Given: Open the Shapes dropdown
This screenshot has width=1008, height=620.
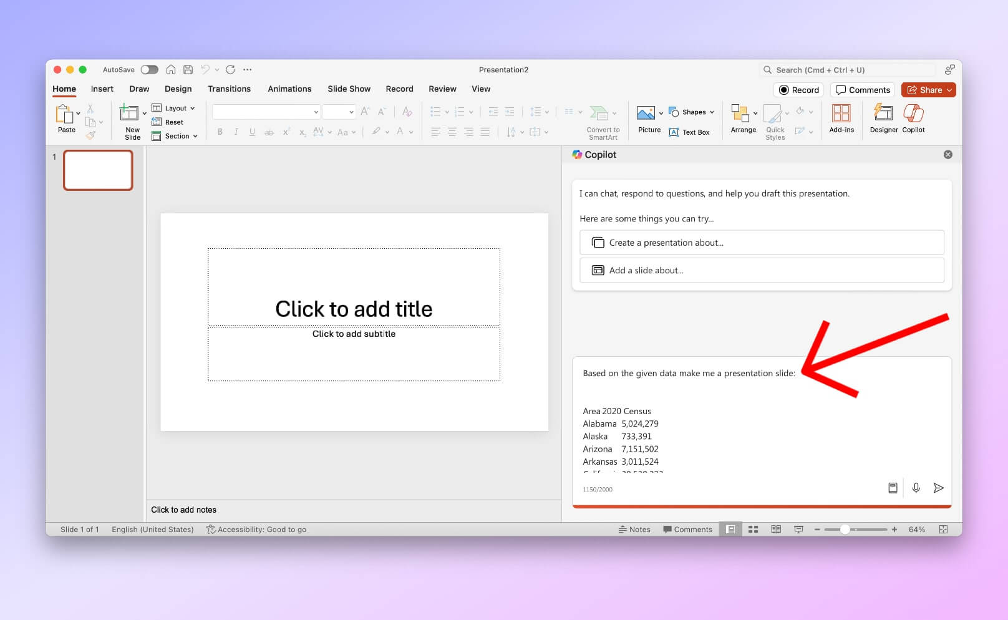Looking at the screenshot, I should coord(692,112).
